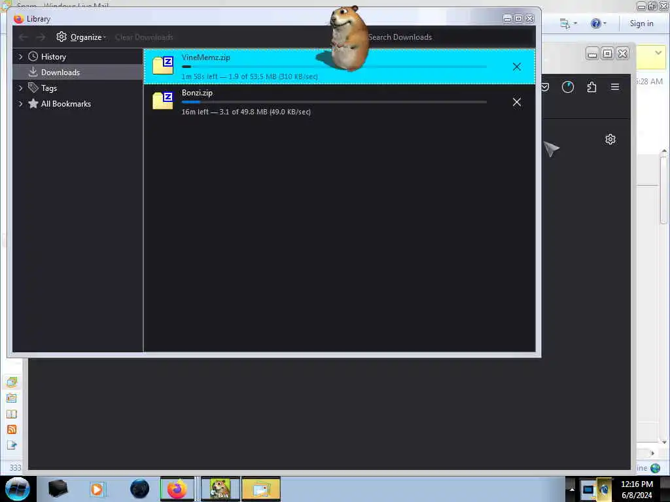Open the Firefox Extensions puzzle-piece icon
The image size is (670, 502).
[591, 87]
